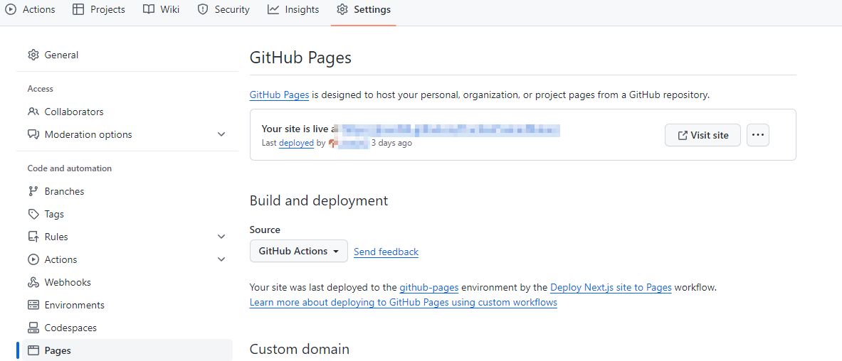The width and height of the screenshot is (842, 361).
Task: Click the 3 days ago timestamp
Action: 392,144
